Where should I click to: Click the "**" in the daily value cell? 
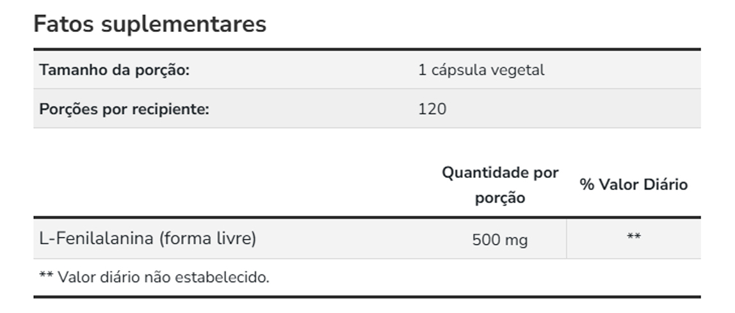coord(634,238)
